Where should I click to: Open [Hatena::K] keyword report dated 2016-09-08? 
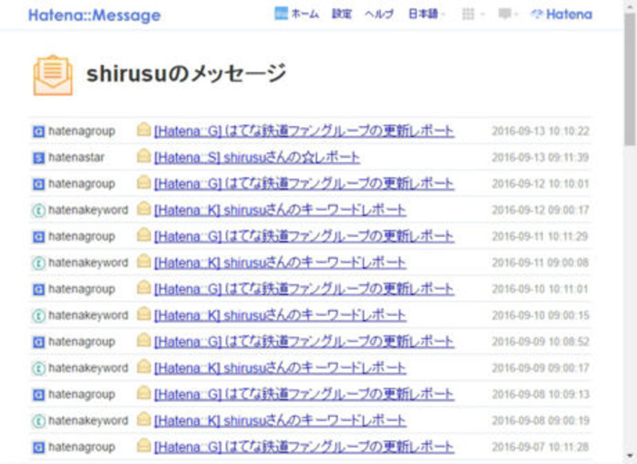280,421
